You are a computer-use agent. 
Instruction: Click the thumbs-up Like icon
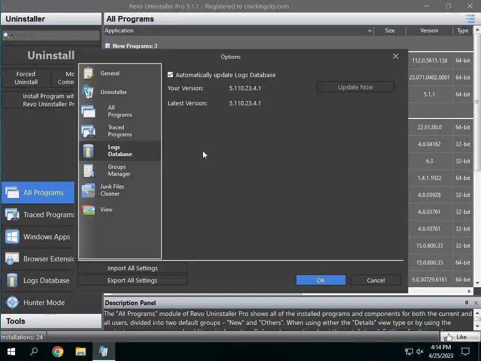coord(449,337)
